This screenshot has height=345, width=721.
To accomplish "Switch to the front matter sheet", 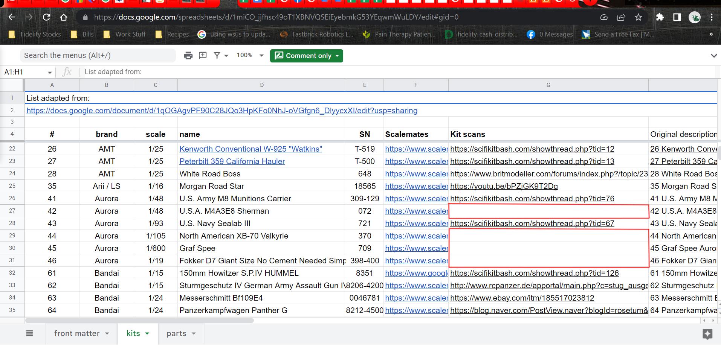I will point(77,333).
